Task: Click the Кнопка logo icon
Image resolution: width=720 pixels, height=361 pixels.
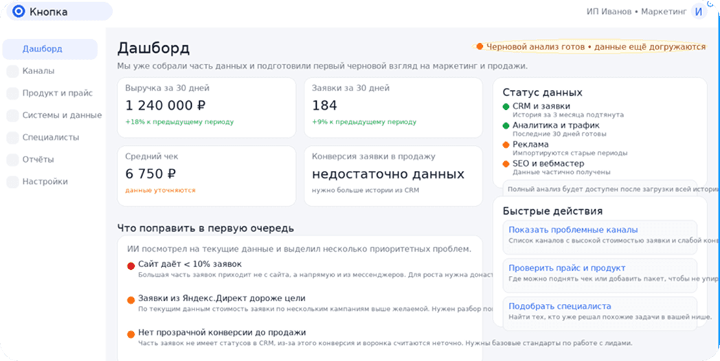Action: pos(19,12)
